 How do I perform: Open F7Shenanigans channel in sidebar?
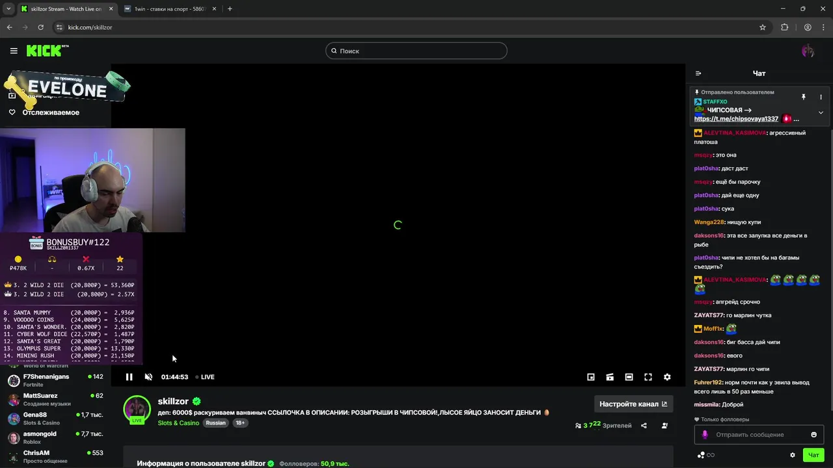point(55,380)
